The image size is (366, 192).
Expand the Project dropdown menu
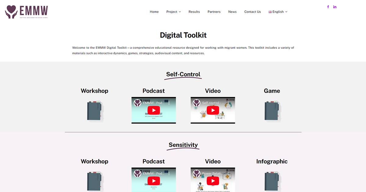[x=174, y=12]
